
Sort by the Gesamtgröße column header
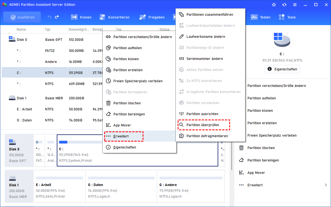pos(79,29)
